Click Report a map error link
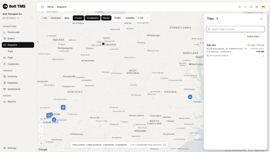Viewport: 270px width, 152px height. tap(261, 151)
